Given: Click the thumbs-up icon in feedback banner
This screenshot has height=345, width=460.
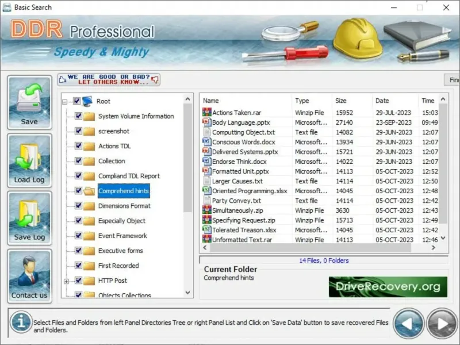Looking at the screenshot, I should 63,79.
